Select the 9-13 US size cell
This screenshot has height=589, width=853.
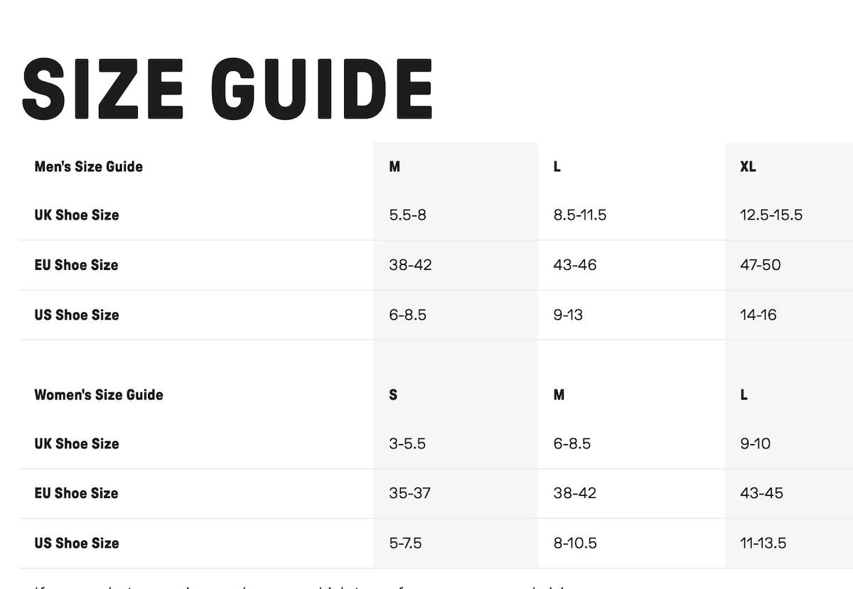pos(568,315)
